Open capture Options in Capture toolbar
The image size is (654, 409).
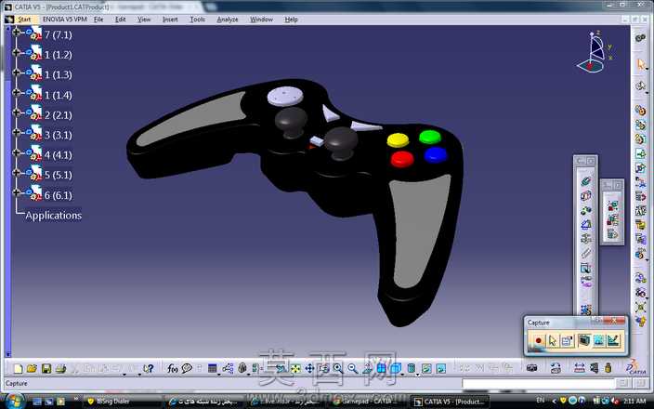tap(567, 340)
